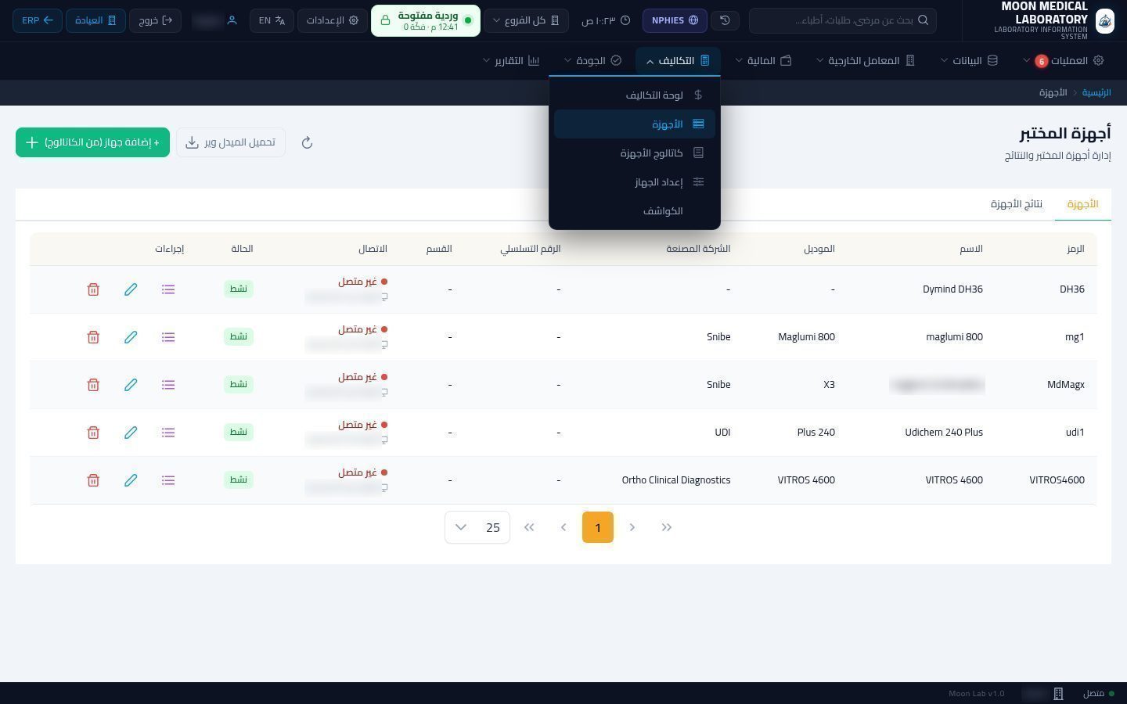Select الأجهزة in the costs dropdown menu
This screenshot has height=704, width=1127.
(x=635, y=124)
